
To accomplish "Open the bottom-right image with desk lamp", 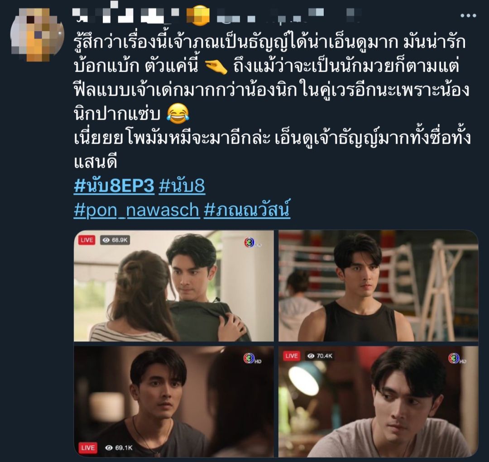I will click(x=378, y=401).
